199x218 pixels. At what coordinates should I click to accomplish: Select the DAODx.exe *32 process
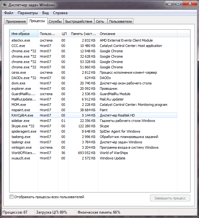[x=93, y=78]
